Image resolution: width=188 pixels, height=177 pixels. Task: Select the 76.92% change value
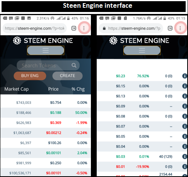[x=143, y=76]
